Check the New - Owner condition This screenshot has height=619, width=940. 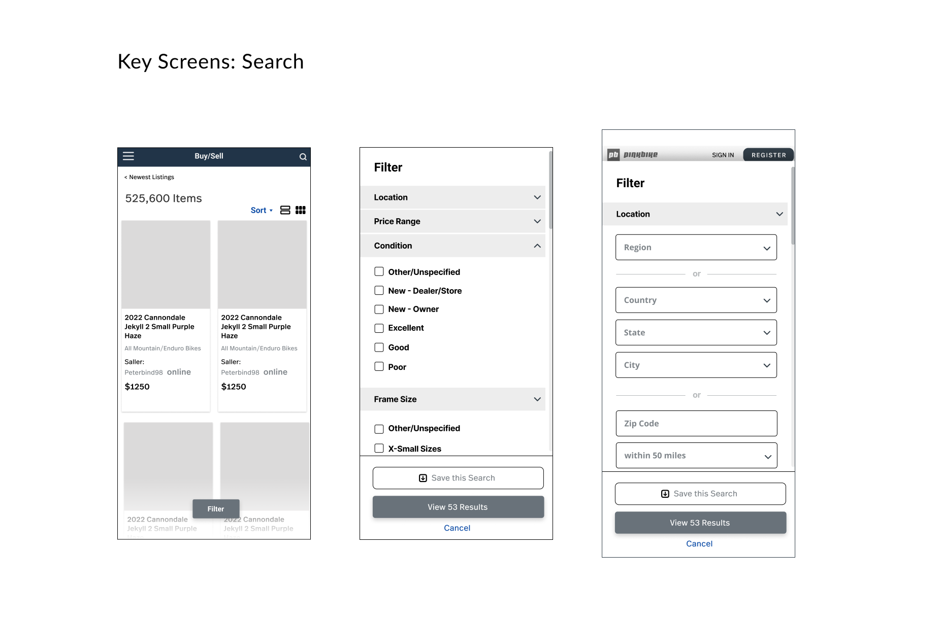[379, 309]
